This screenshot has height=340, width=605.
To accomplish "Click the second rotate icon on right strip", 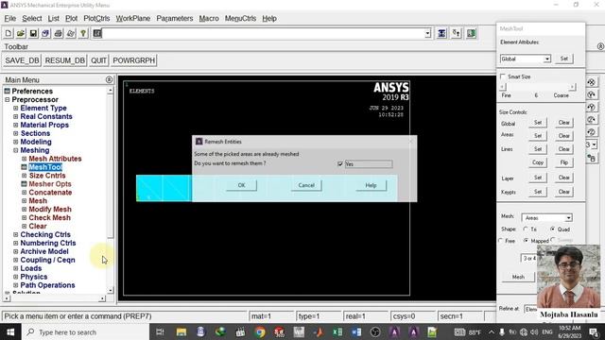I will click(592, 94).
